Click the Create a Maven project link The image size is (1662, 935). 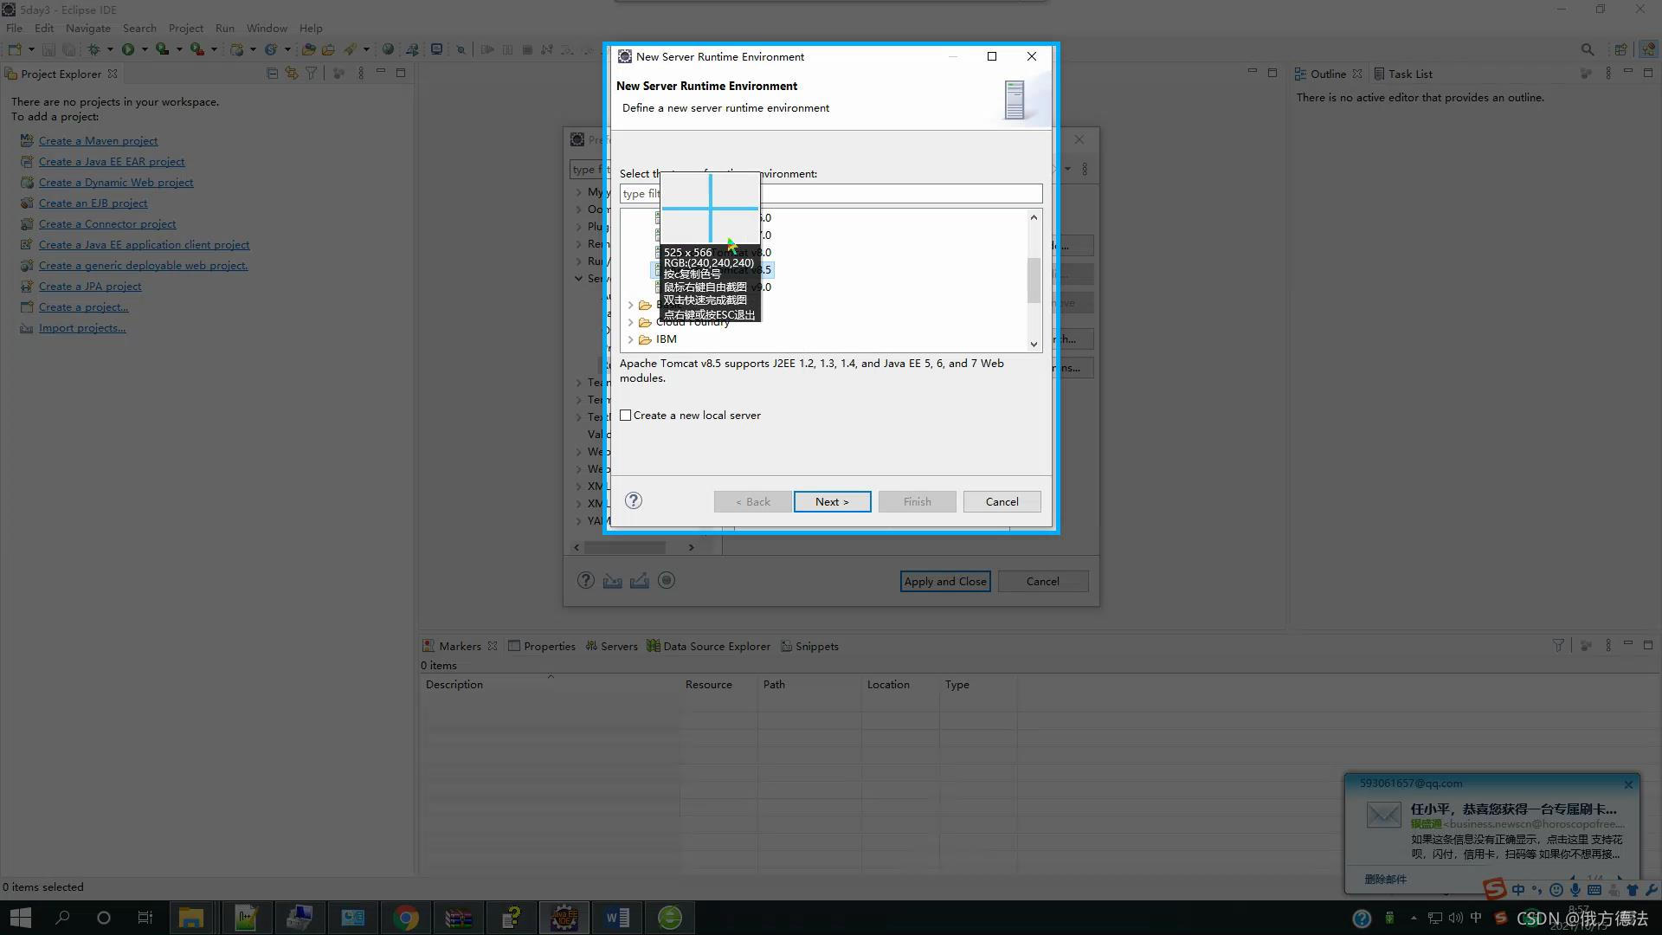pos(98,140)
